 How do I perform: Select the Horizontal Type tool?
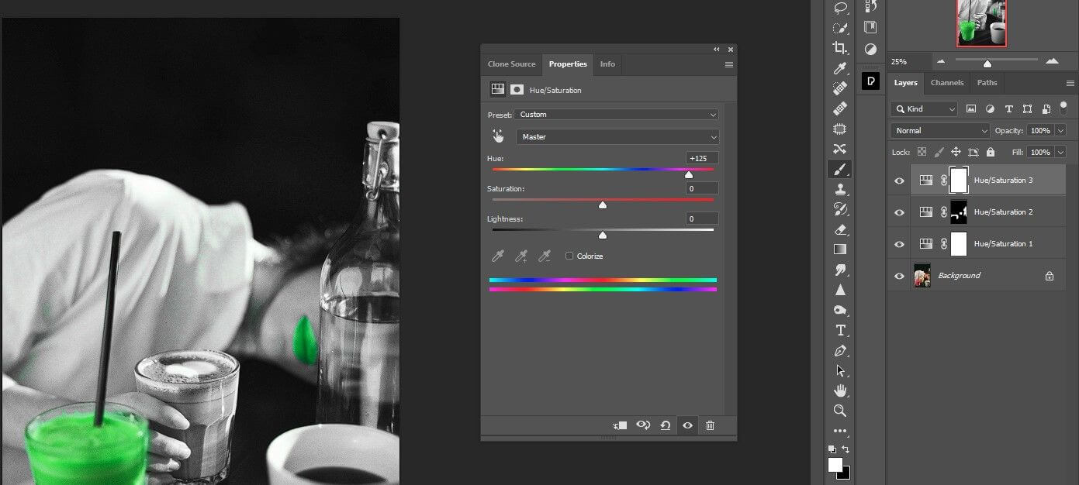(840, 332)
